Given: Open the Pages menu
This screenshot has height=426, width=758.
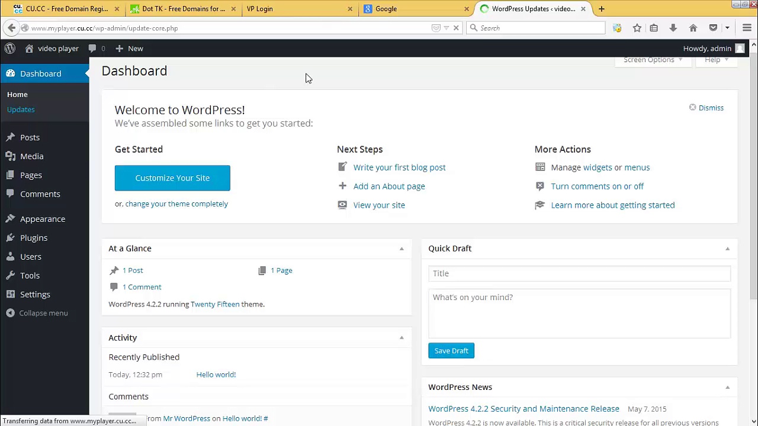Looking at the screenshot, I should pos(31,175).
